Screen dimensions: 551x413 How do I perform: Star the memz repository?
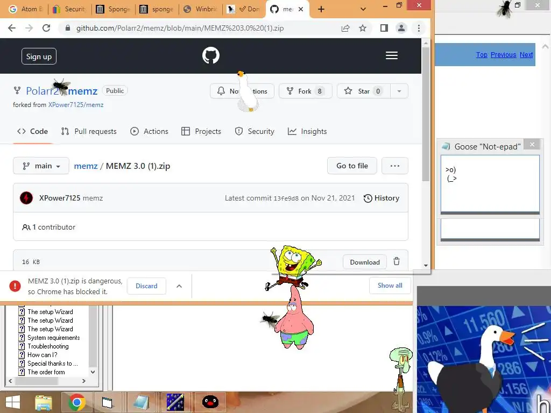point(364,91)
